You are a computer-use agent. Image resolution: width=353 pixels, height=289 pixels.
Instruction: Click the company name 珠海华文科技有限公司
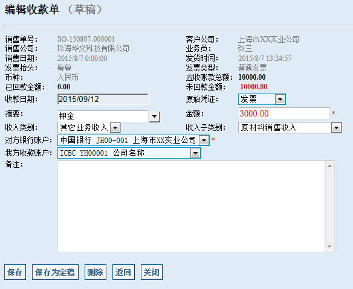(x=94, y=48)
